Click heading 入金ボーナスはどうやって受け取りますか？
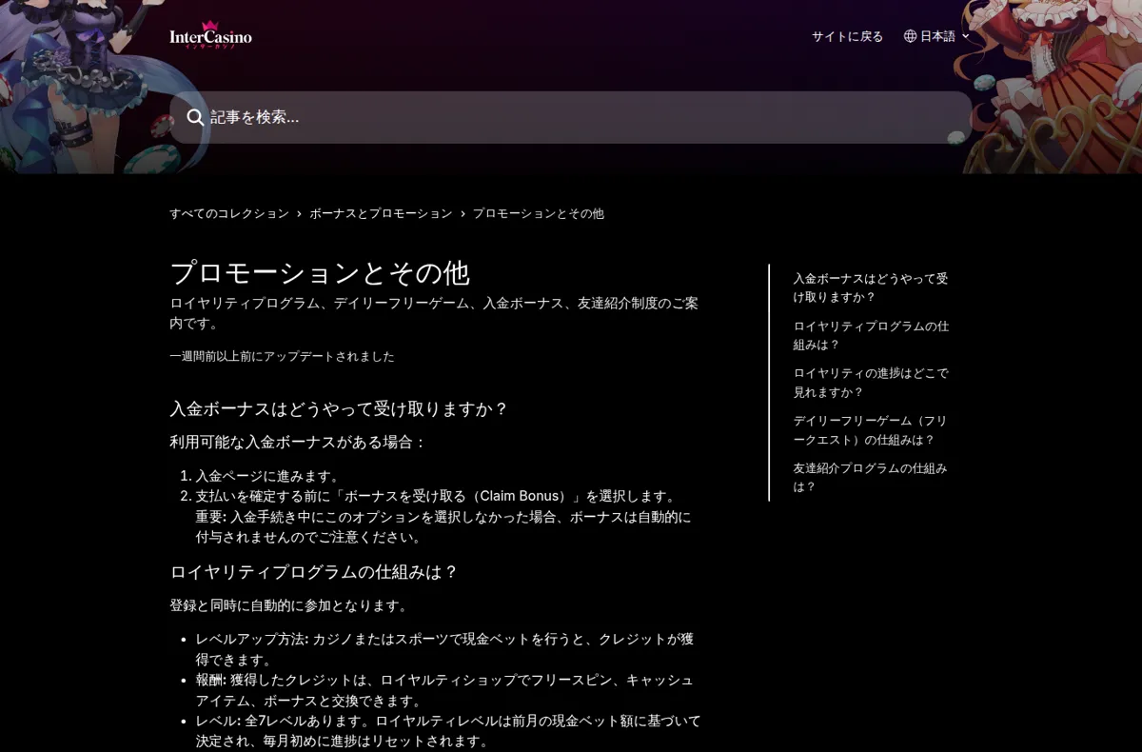Viewport: 1142px width, 752px height. [340, 408]
